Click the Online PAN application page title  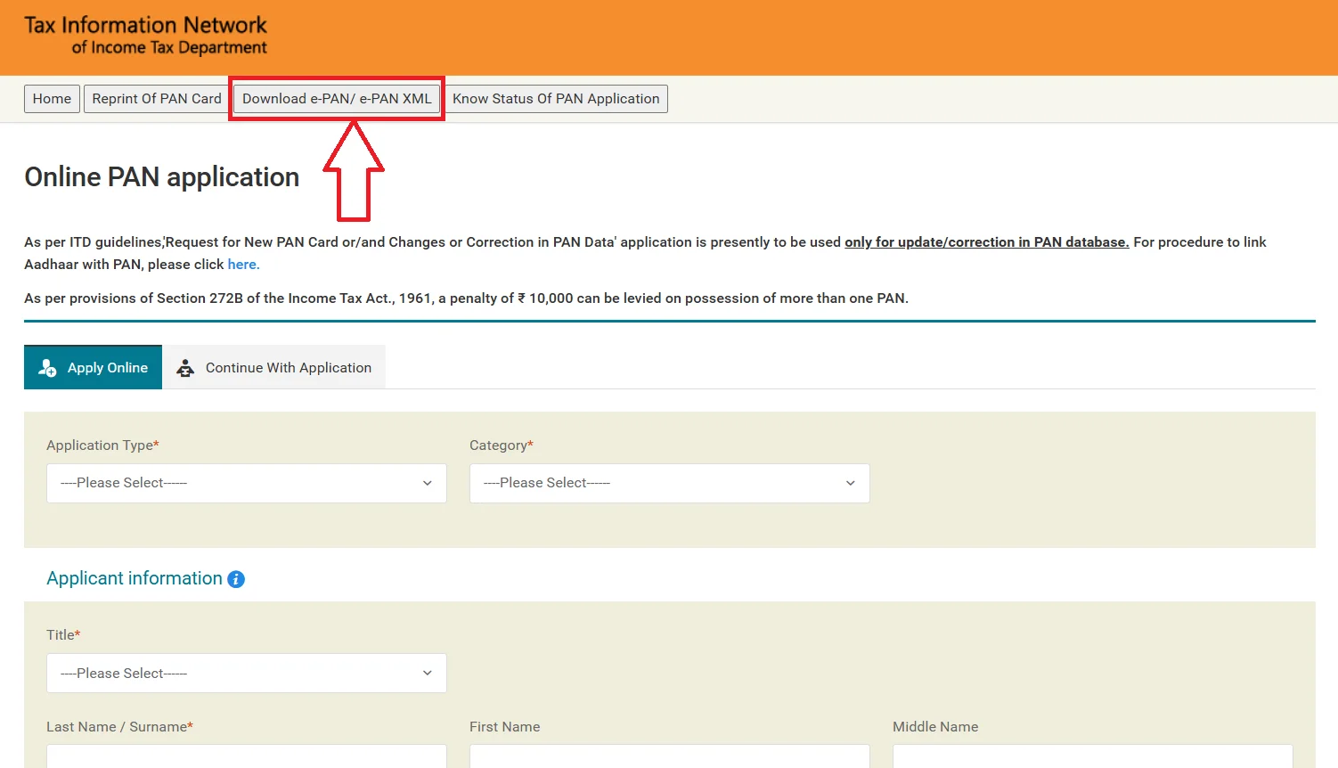click(x=162, y=177)
